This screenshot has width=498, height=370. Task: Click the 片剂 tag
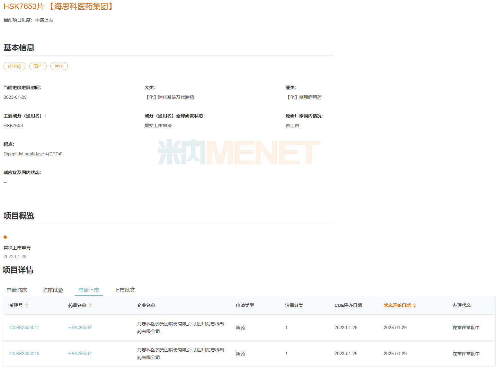pyautogui.click(x=59, y=66)
